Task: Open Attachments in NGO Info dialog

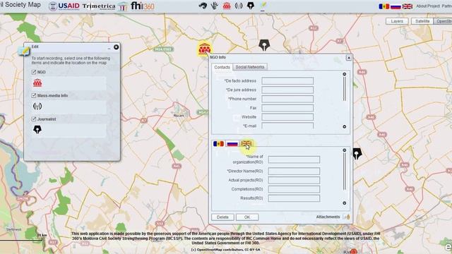Action: pyautogui.click(x=328, y=217)
